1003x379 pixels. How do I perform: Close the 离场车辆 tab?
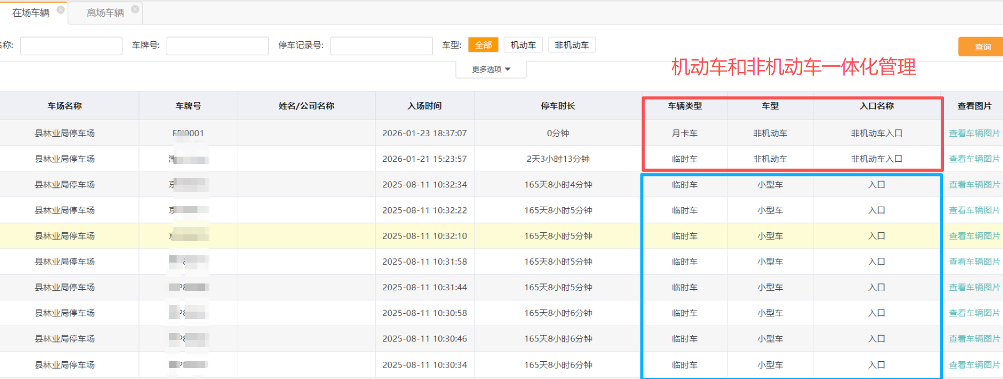pyautogui.click(x=135, y=9)
